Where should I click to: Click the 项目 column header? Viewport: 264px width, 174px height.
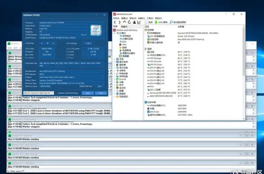point(147,27)
